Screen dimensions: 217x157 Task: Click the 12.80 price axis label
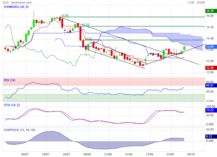click(210, 61)
